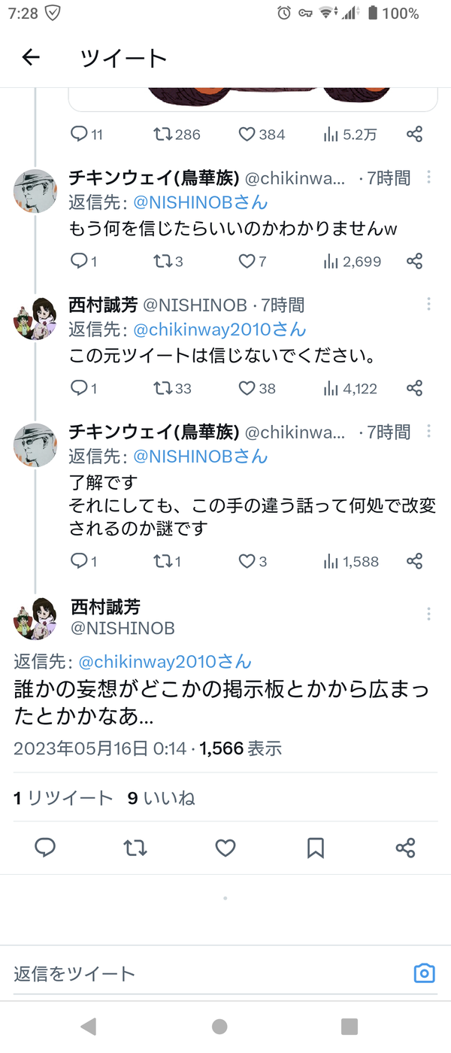This screenshot has width=451, height=1053.
Task: Tap the Android home circle button
Action: 219,1027
